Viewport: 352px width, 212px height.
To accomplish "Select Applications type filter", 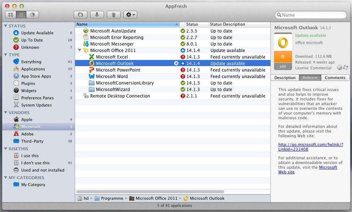I will (x=38, y=69).
